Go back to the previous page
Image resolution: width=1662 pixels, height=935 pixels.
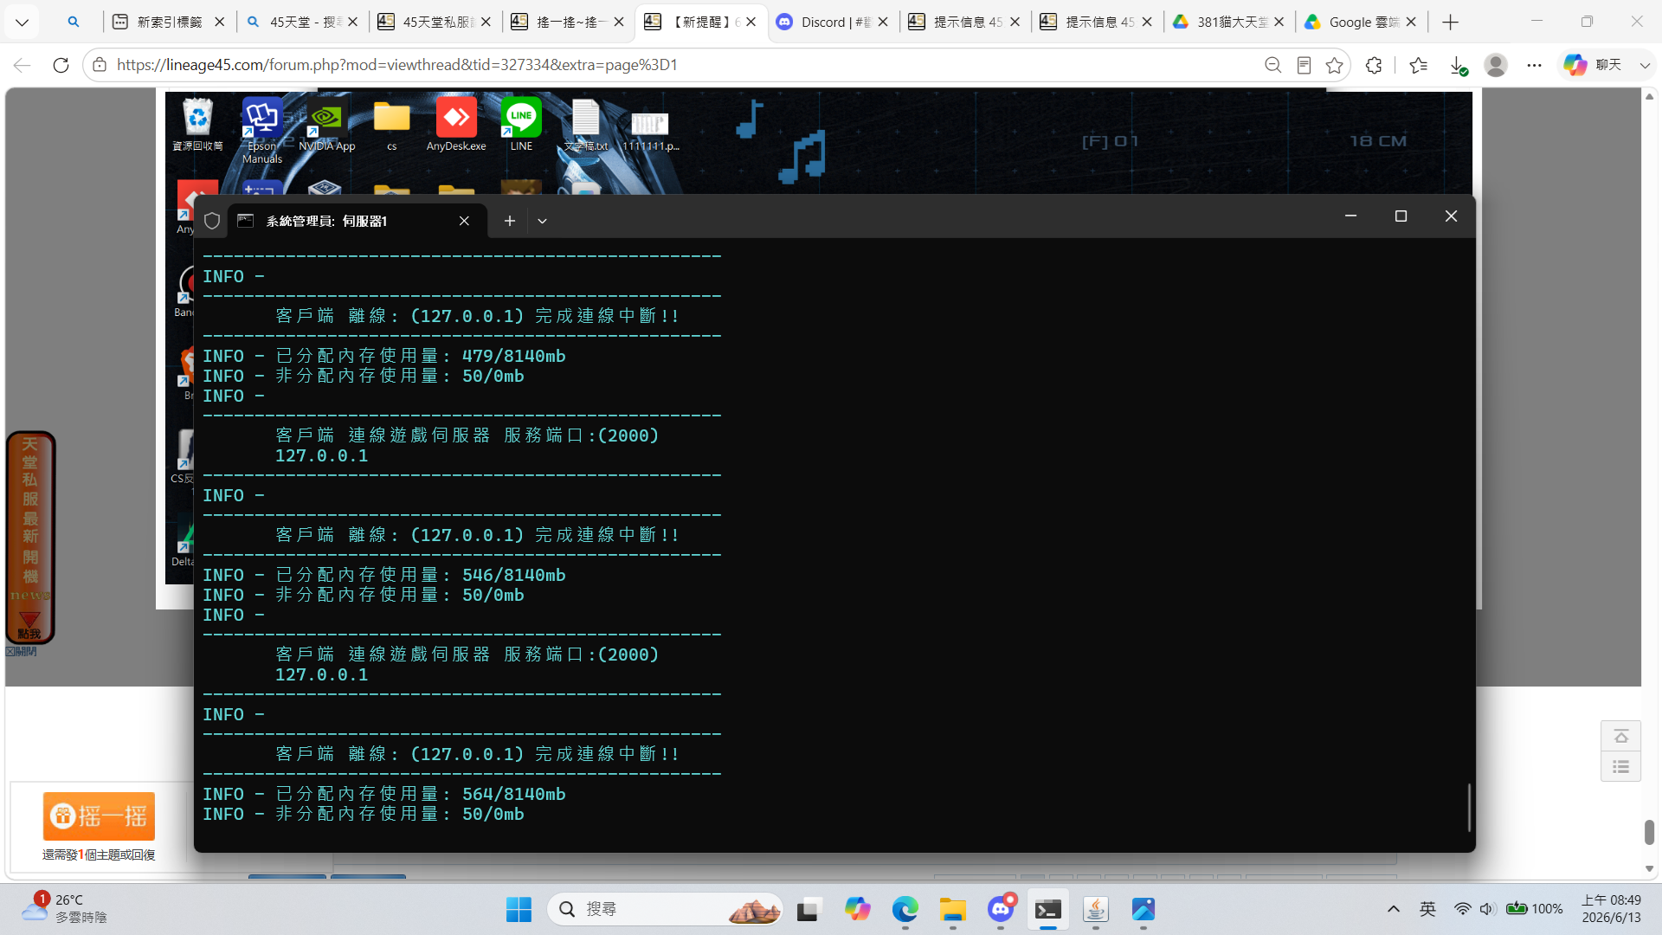pyautogui.click(x=22, y=65)
